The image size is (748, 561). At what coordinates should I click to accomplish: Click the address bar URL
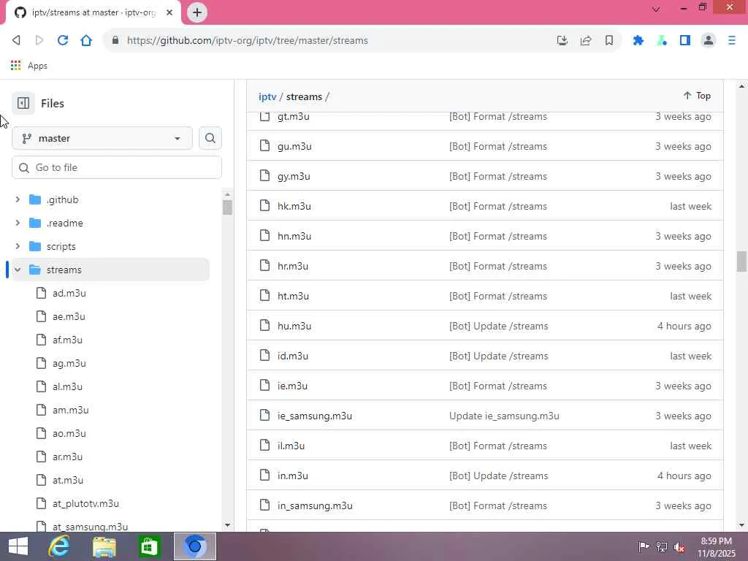pos(247,41)
